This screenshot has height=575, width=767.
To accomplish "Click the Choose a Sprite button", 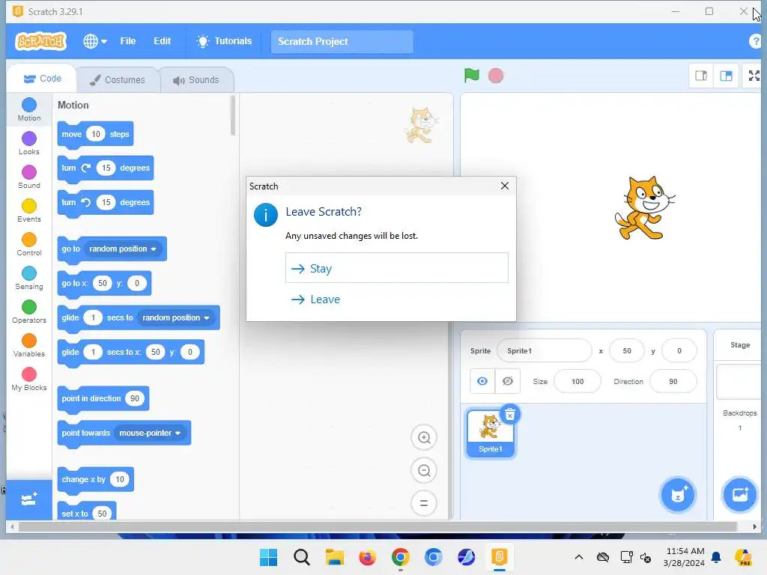I will (678, 494).
